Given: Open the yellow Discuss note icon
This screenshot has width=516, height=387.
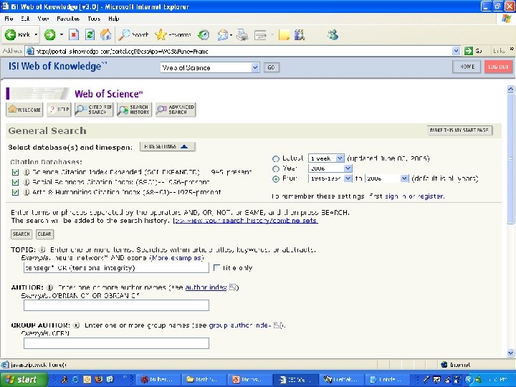Looking at the screenshot, I should coord(284,34).
